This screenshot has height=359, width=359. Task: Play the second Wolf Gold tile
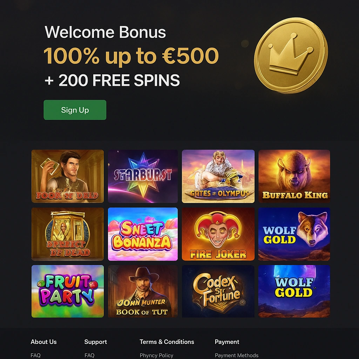click(294, 291)
